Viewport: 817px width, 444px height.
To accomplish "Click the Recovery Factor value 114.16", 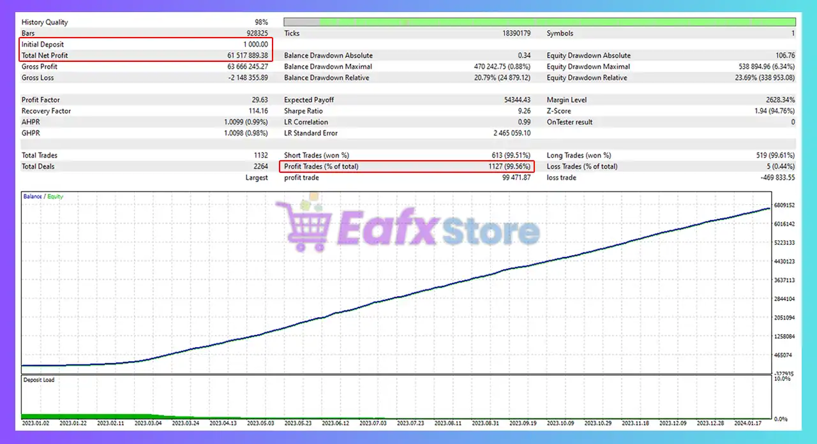I will [258, 111].
